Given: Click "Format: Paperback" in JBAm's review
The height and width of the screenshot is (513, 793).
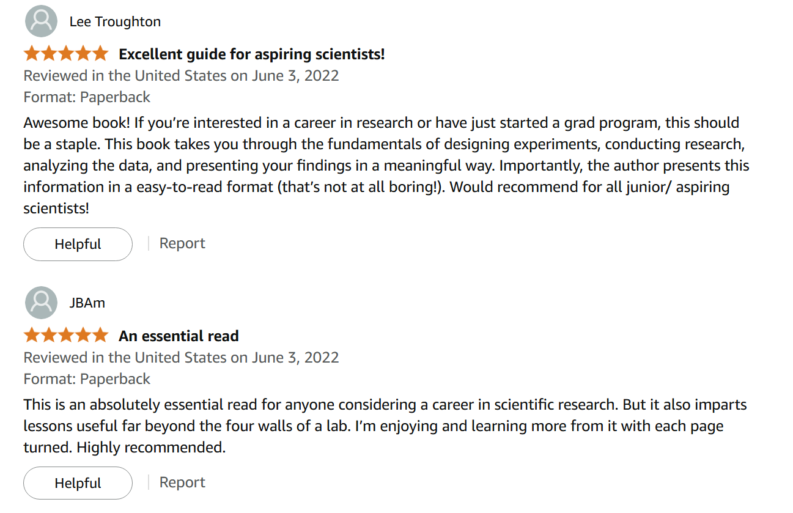Looking at the screenshot, I should coord(87,379).
